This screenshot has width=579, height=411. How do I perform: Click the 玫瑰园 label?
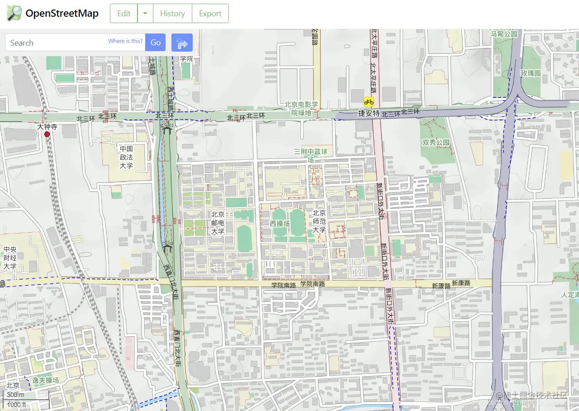click(x=531, y=73)
